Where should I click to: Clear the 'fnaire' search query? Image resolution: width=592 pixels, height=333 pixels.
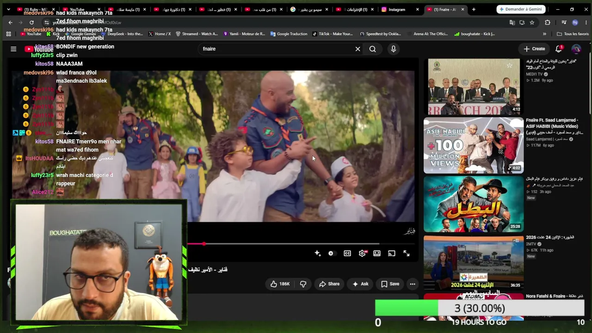click(x=358, y=49)
